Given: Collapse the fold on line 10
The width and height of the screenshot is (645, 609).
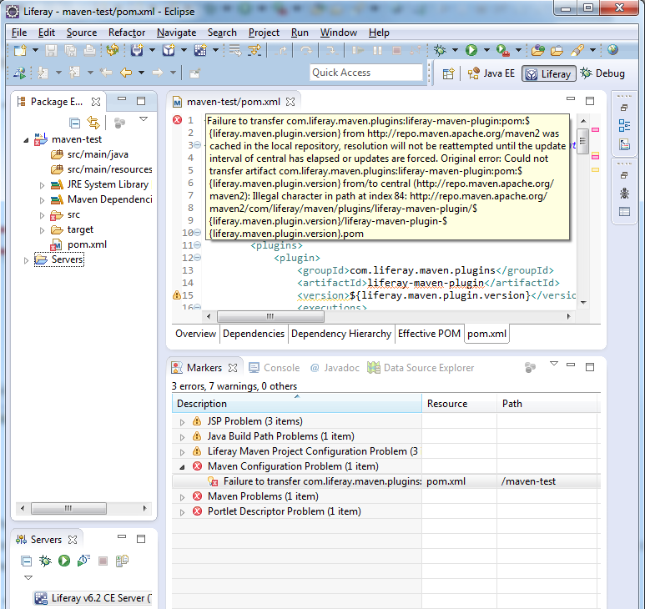Looking at the screenshot, I should [198, 232].
